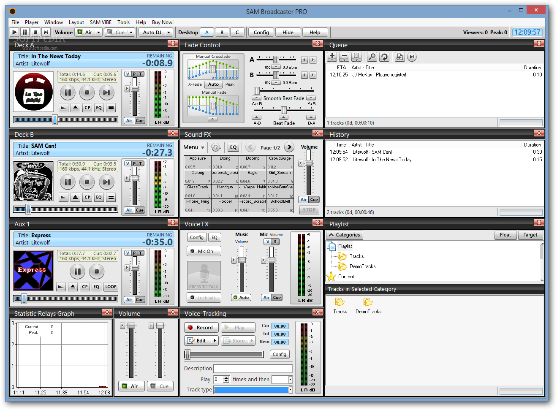Open the Track type combo box

pyautogui.click(x=253, y=390)
